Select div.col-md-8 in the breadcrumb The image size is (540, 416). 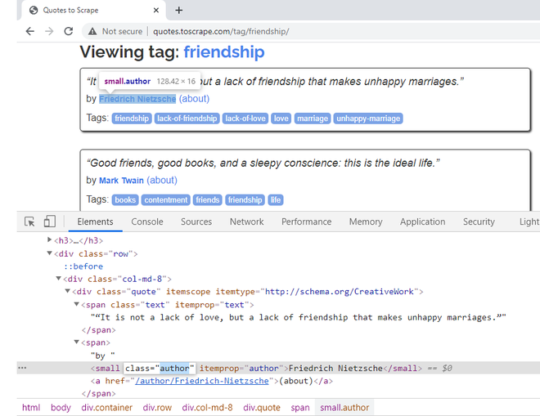tap(207, 408)
